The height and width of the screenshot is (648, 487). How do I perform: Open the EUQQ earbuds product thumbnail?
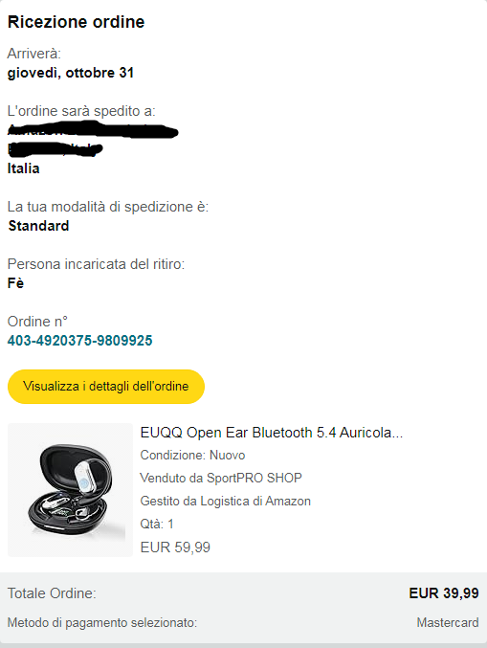70,490
